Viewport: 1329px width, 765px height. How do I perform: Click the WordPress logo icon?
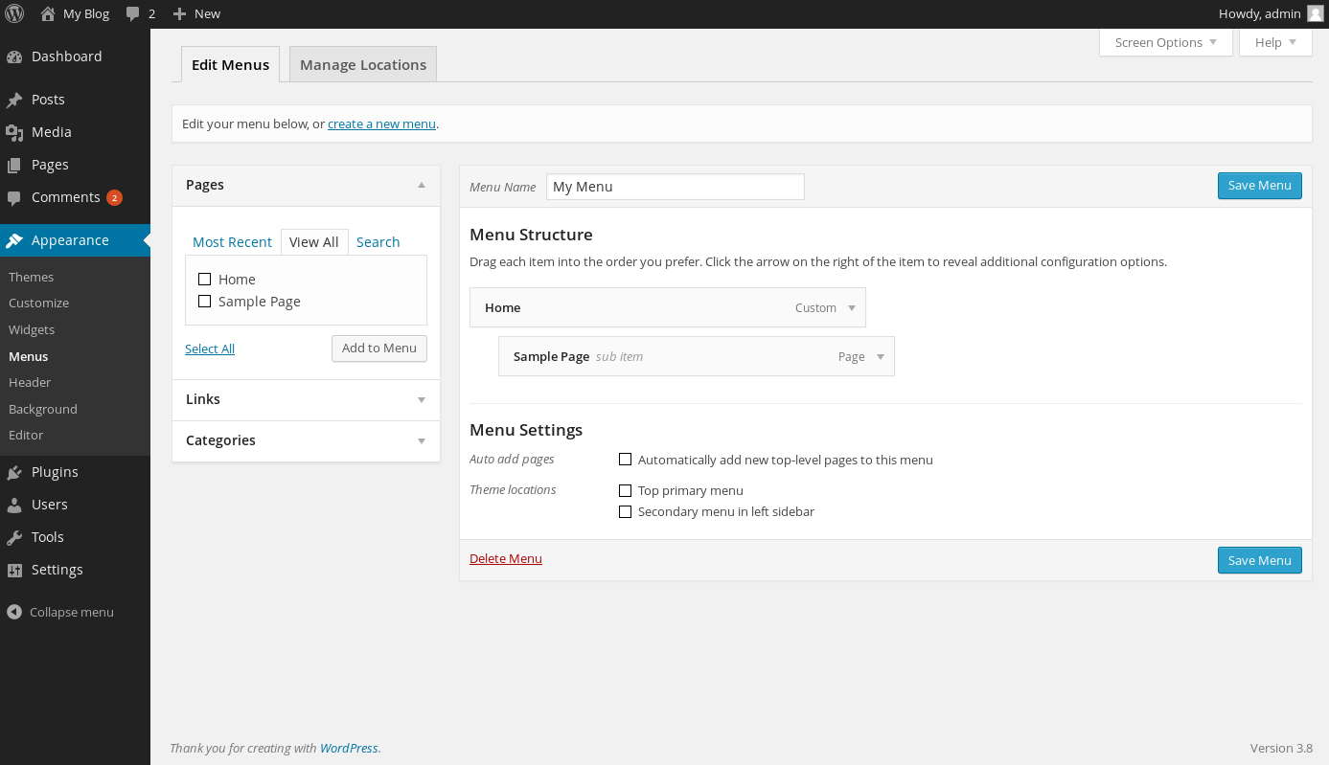coord(14,13)
